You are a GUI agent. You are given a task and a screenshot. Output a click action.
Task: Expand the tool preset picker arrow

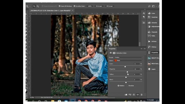[30, 6]
